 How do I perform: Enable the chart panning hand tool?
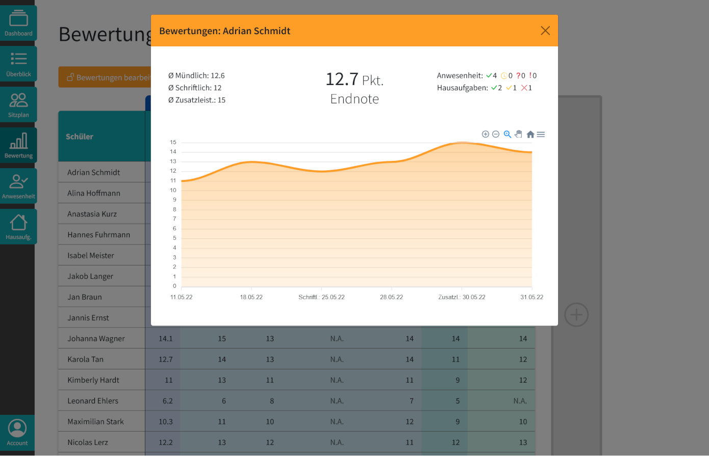click(518, 135)
